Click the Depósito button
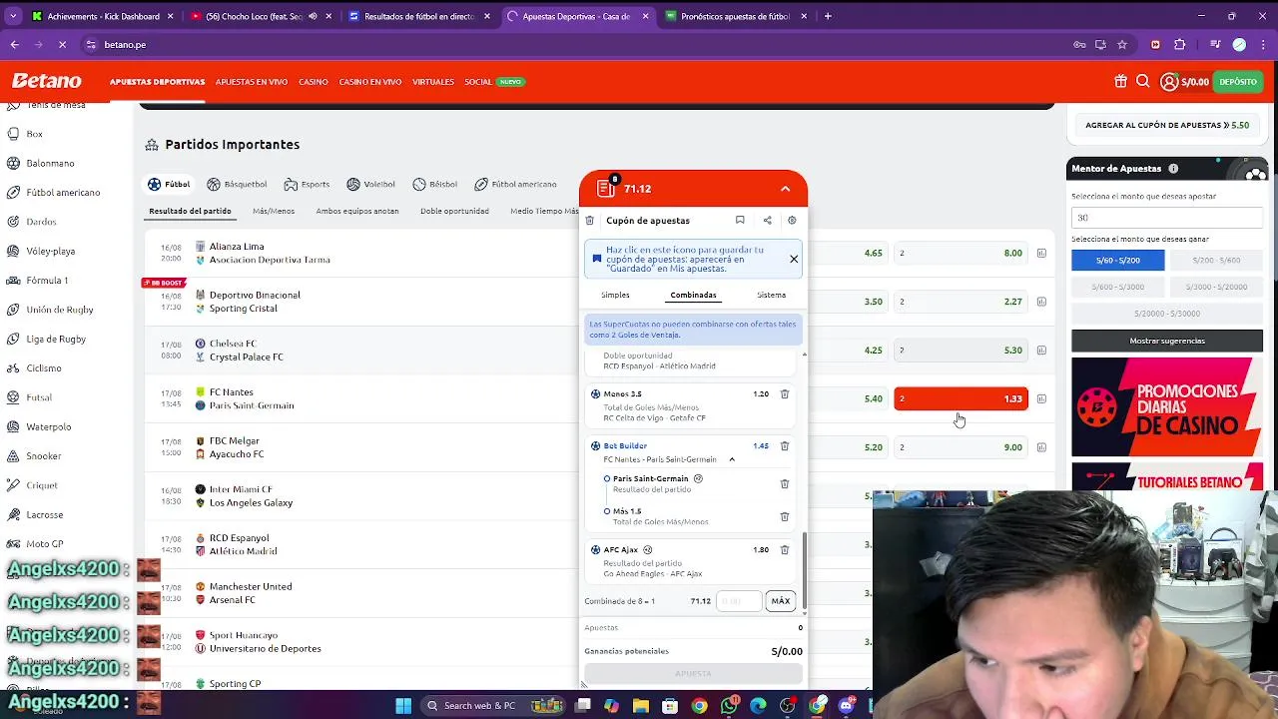This screenshot has width=1278, height=719. click(1238, 82)
